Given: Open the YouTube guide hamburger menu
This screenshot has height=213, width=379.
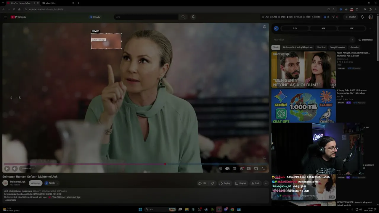Looking at the screenshot, I should [5, 17].
